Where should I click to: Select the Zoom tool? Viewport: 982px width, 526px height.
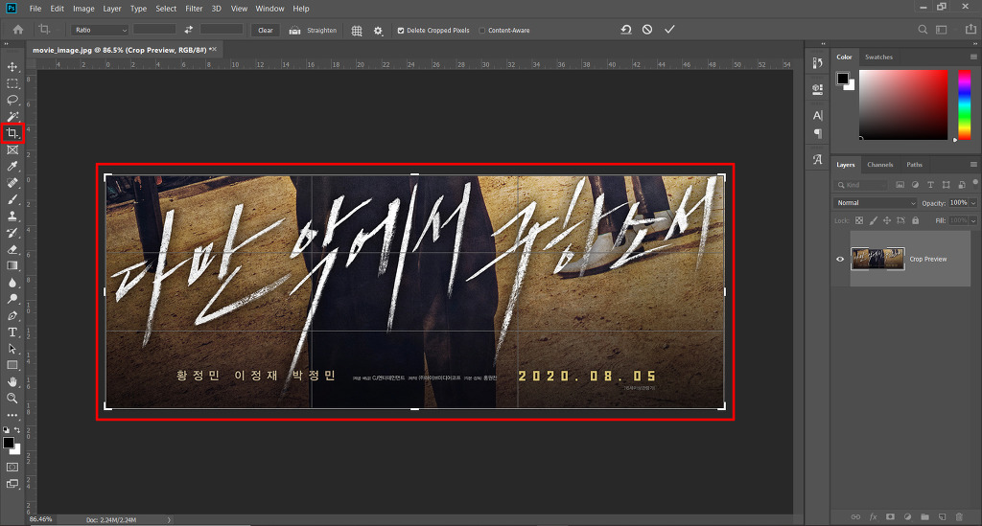tap(12, 399)
